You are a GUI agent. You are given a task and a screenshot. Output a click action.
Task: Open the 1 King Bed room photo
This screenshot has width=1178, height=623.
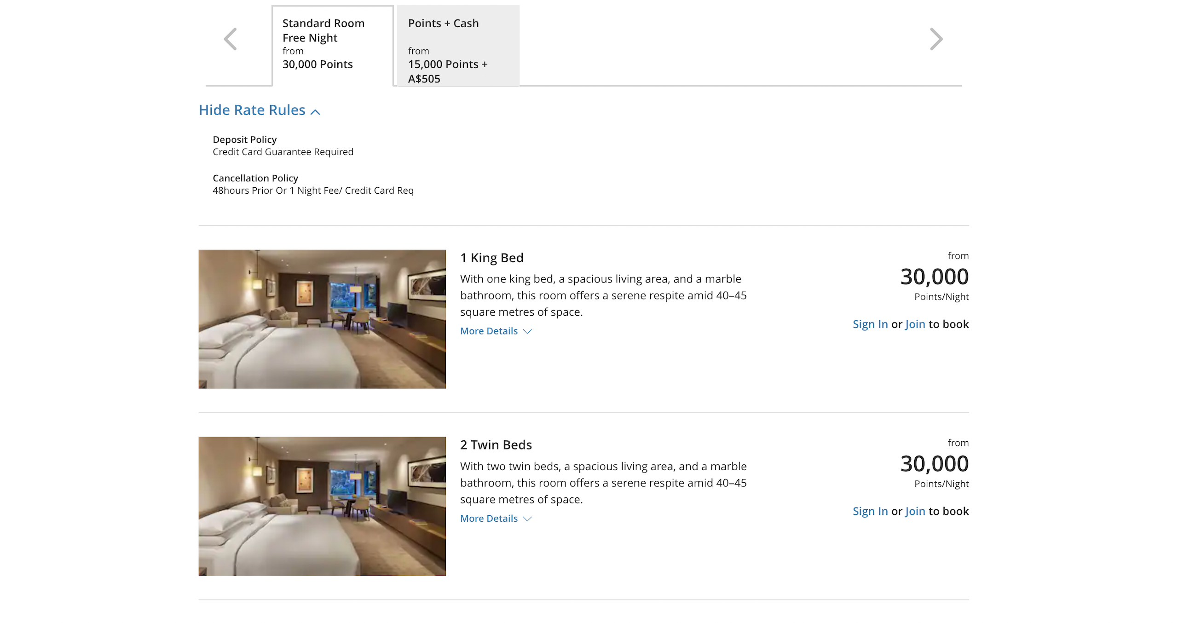point(322,319)
